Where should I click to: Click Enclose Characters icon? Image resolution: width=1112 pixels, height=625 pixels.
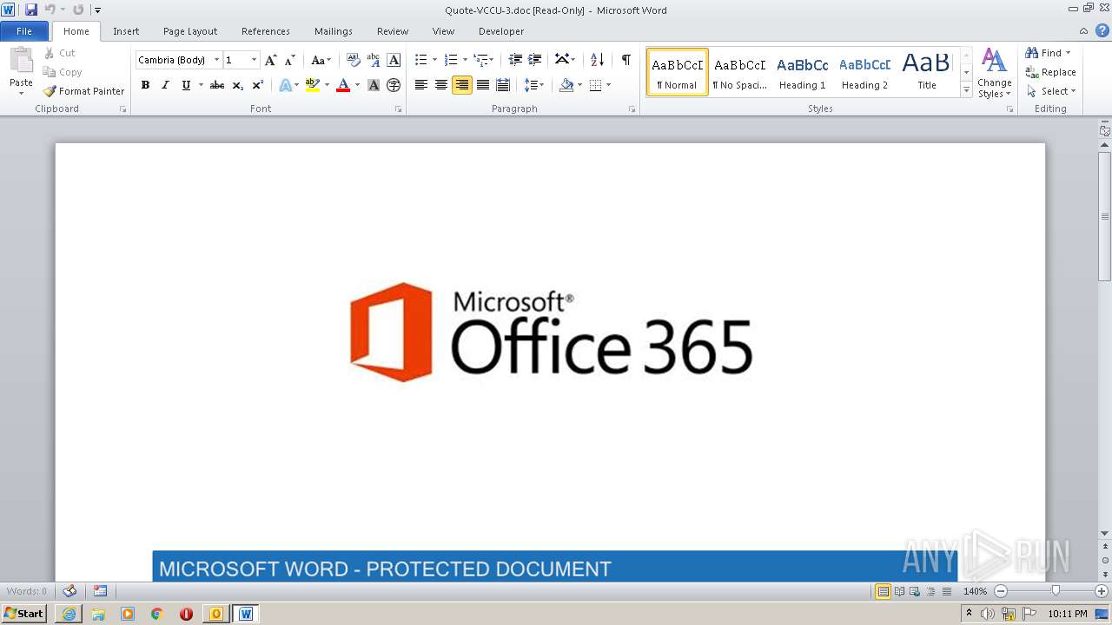click(394, 85)
